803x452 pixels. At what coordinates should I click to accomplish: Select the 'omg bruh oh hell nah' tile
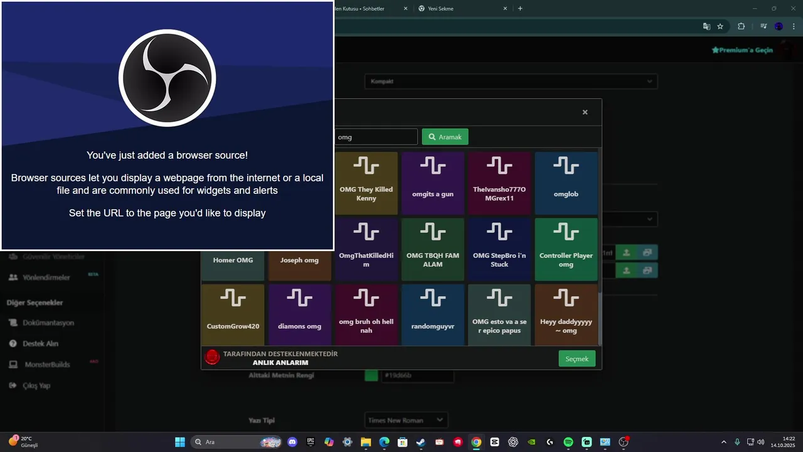[366, 315]
